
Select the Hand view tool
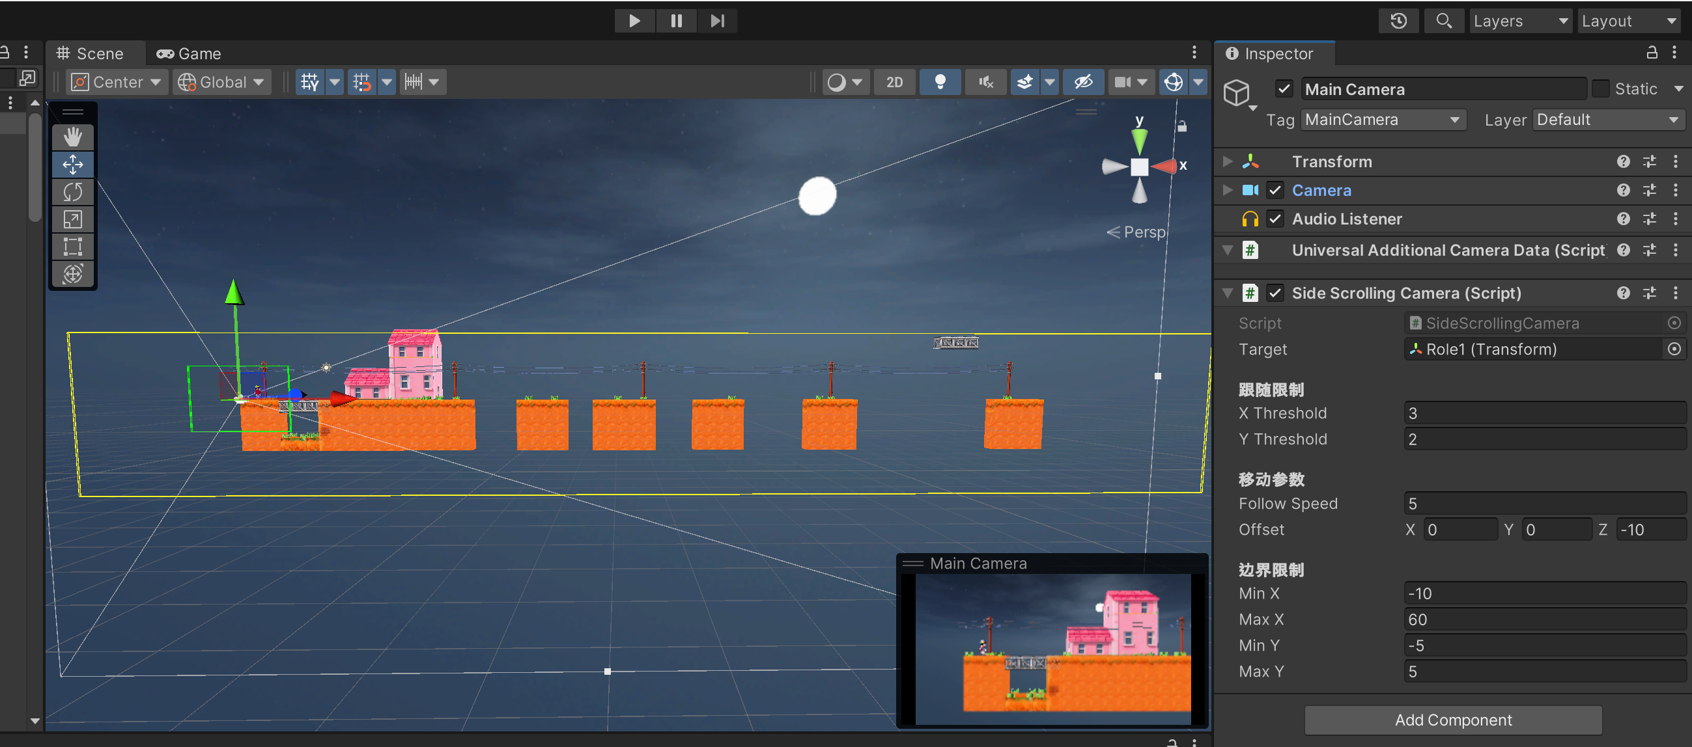pyautogui.click(x=72, y=137)
